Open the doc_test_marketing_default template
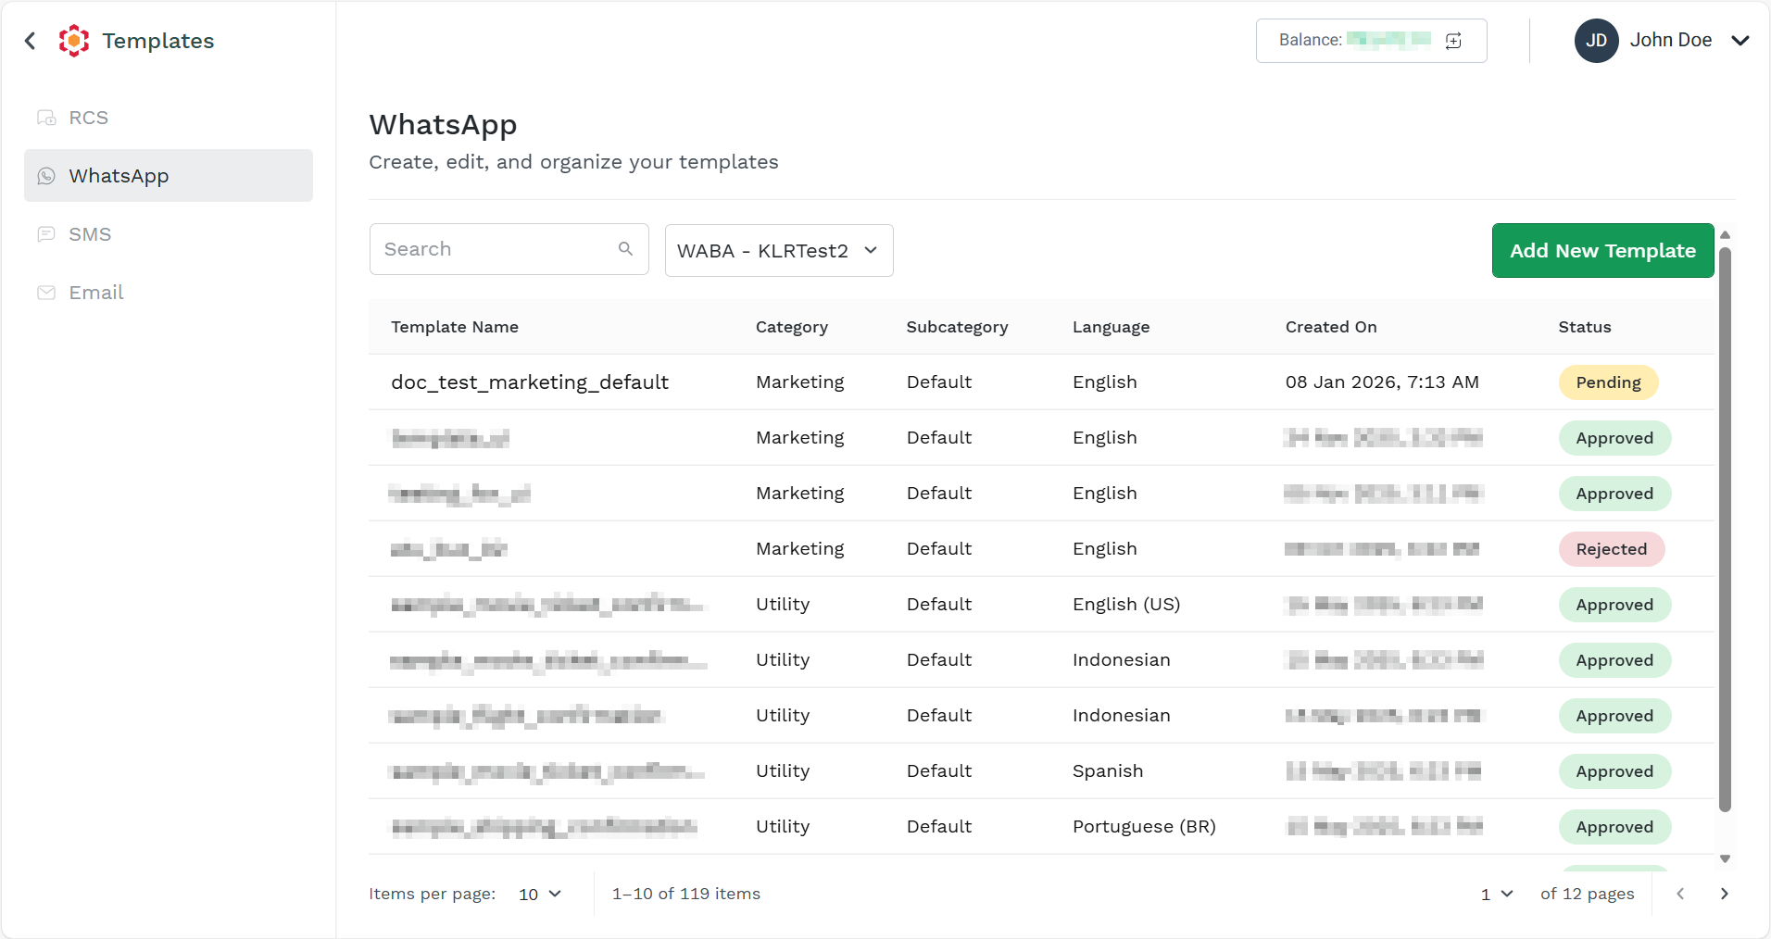Viewport: 1771px width, 939px height. click(x=530, y=382)
